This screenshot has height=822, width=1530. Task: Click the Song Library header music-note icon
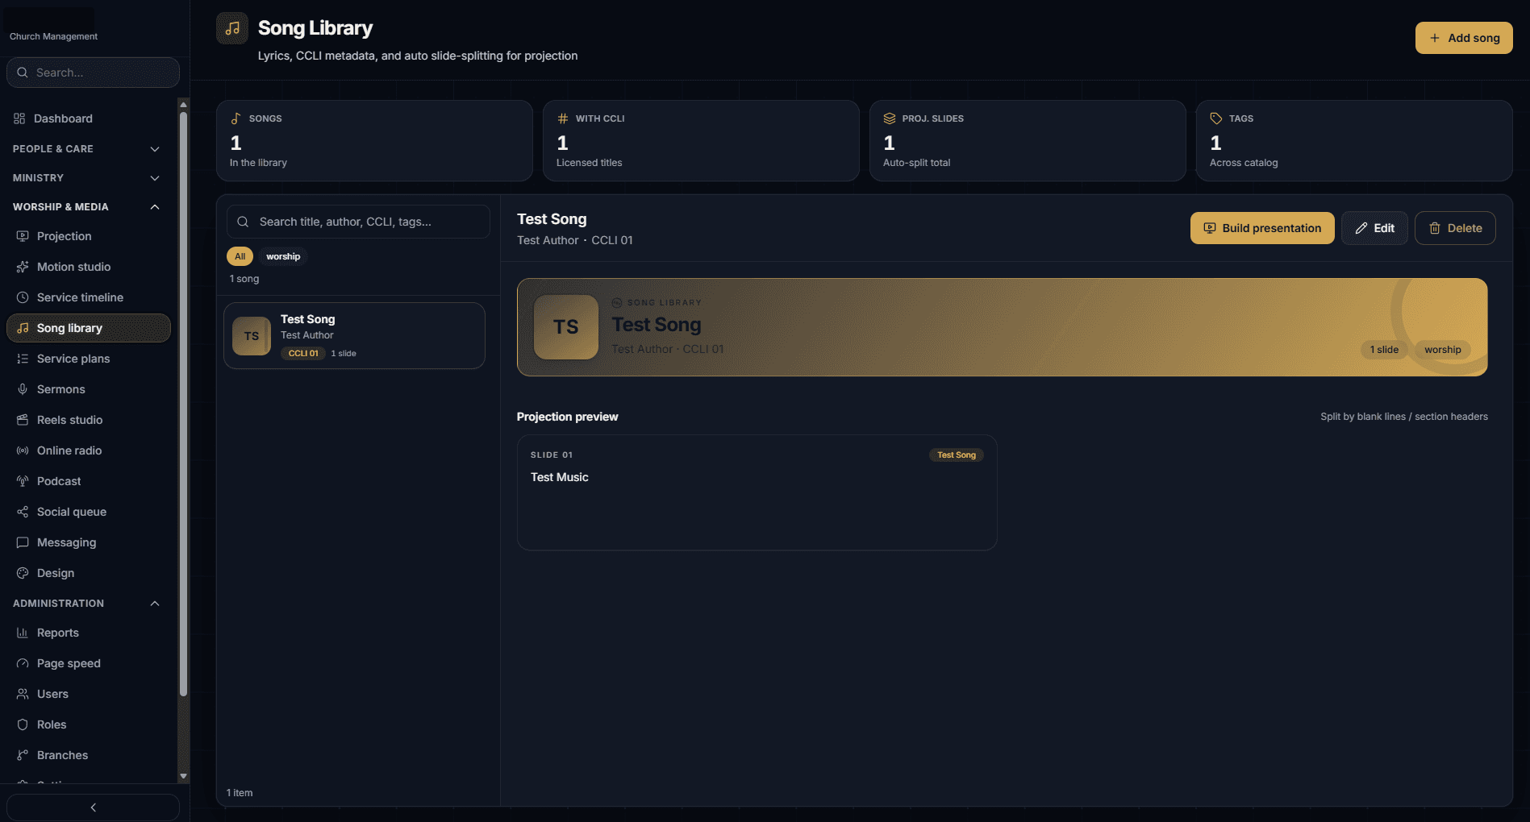(x=232, y=28)
